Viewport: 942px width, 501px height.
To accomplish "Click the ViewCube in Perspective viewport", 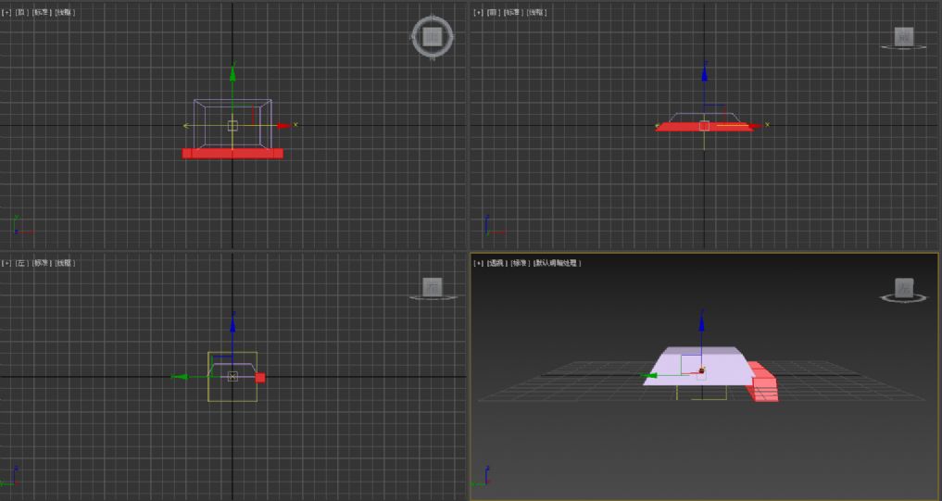I will (x=903, y=290).
